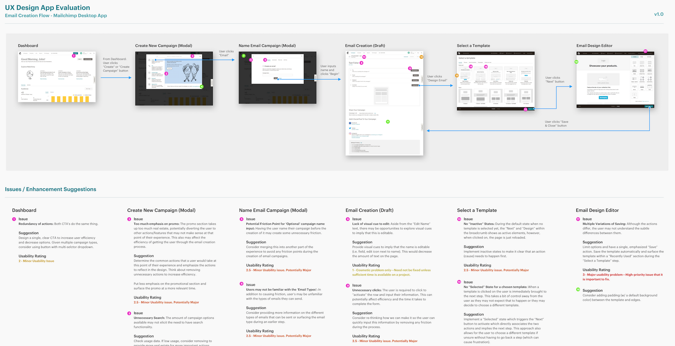
Task: Click green marker 4 on the Create Campaign modal
Action: (x=202, y=87)
